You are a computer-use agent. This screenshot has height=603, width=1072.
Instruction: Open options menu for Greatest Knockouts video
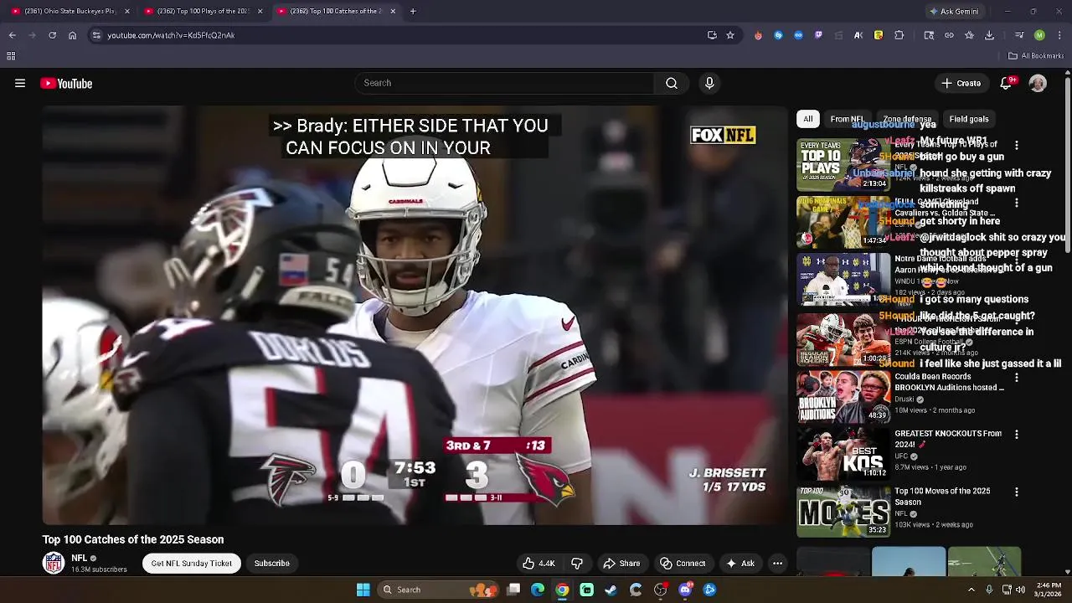point(1017,435)
